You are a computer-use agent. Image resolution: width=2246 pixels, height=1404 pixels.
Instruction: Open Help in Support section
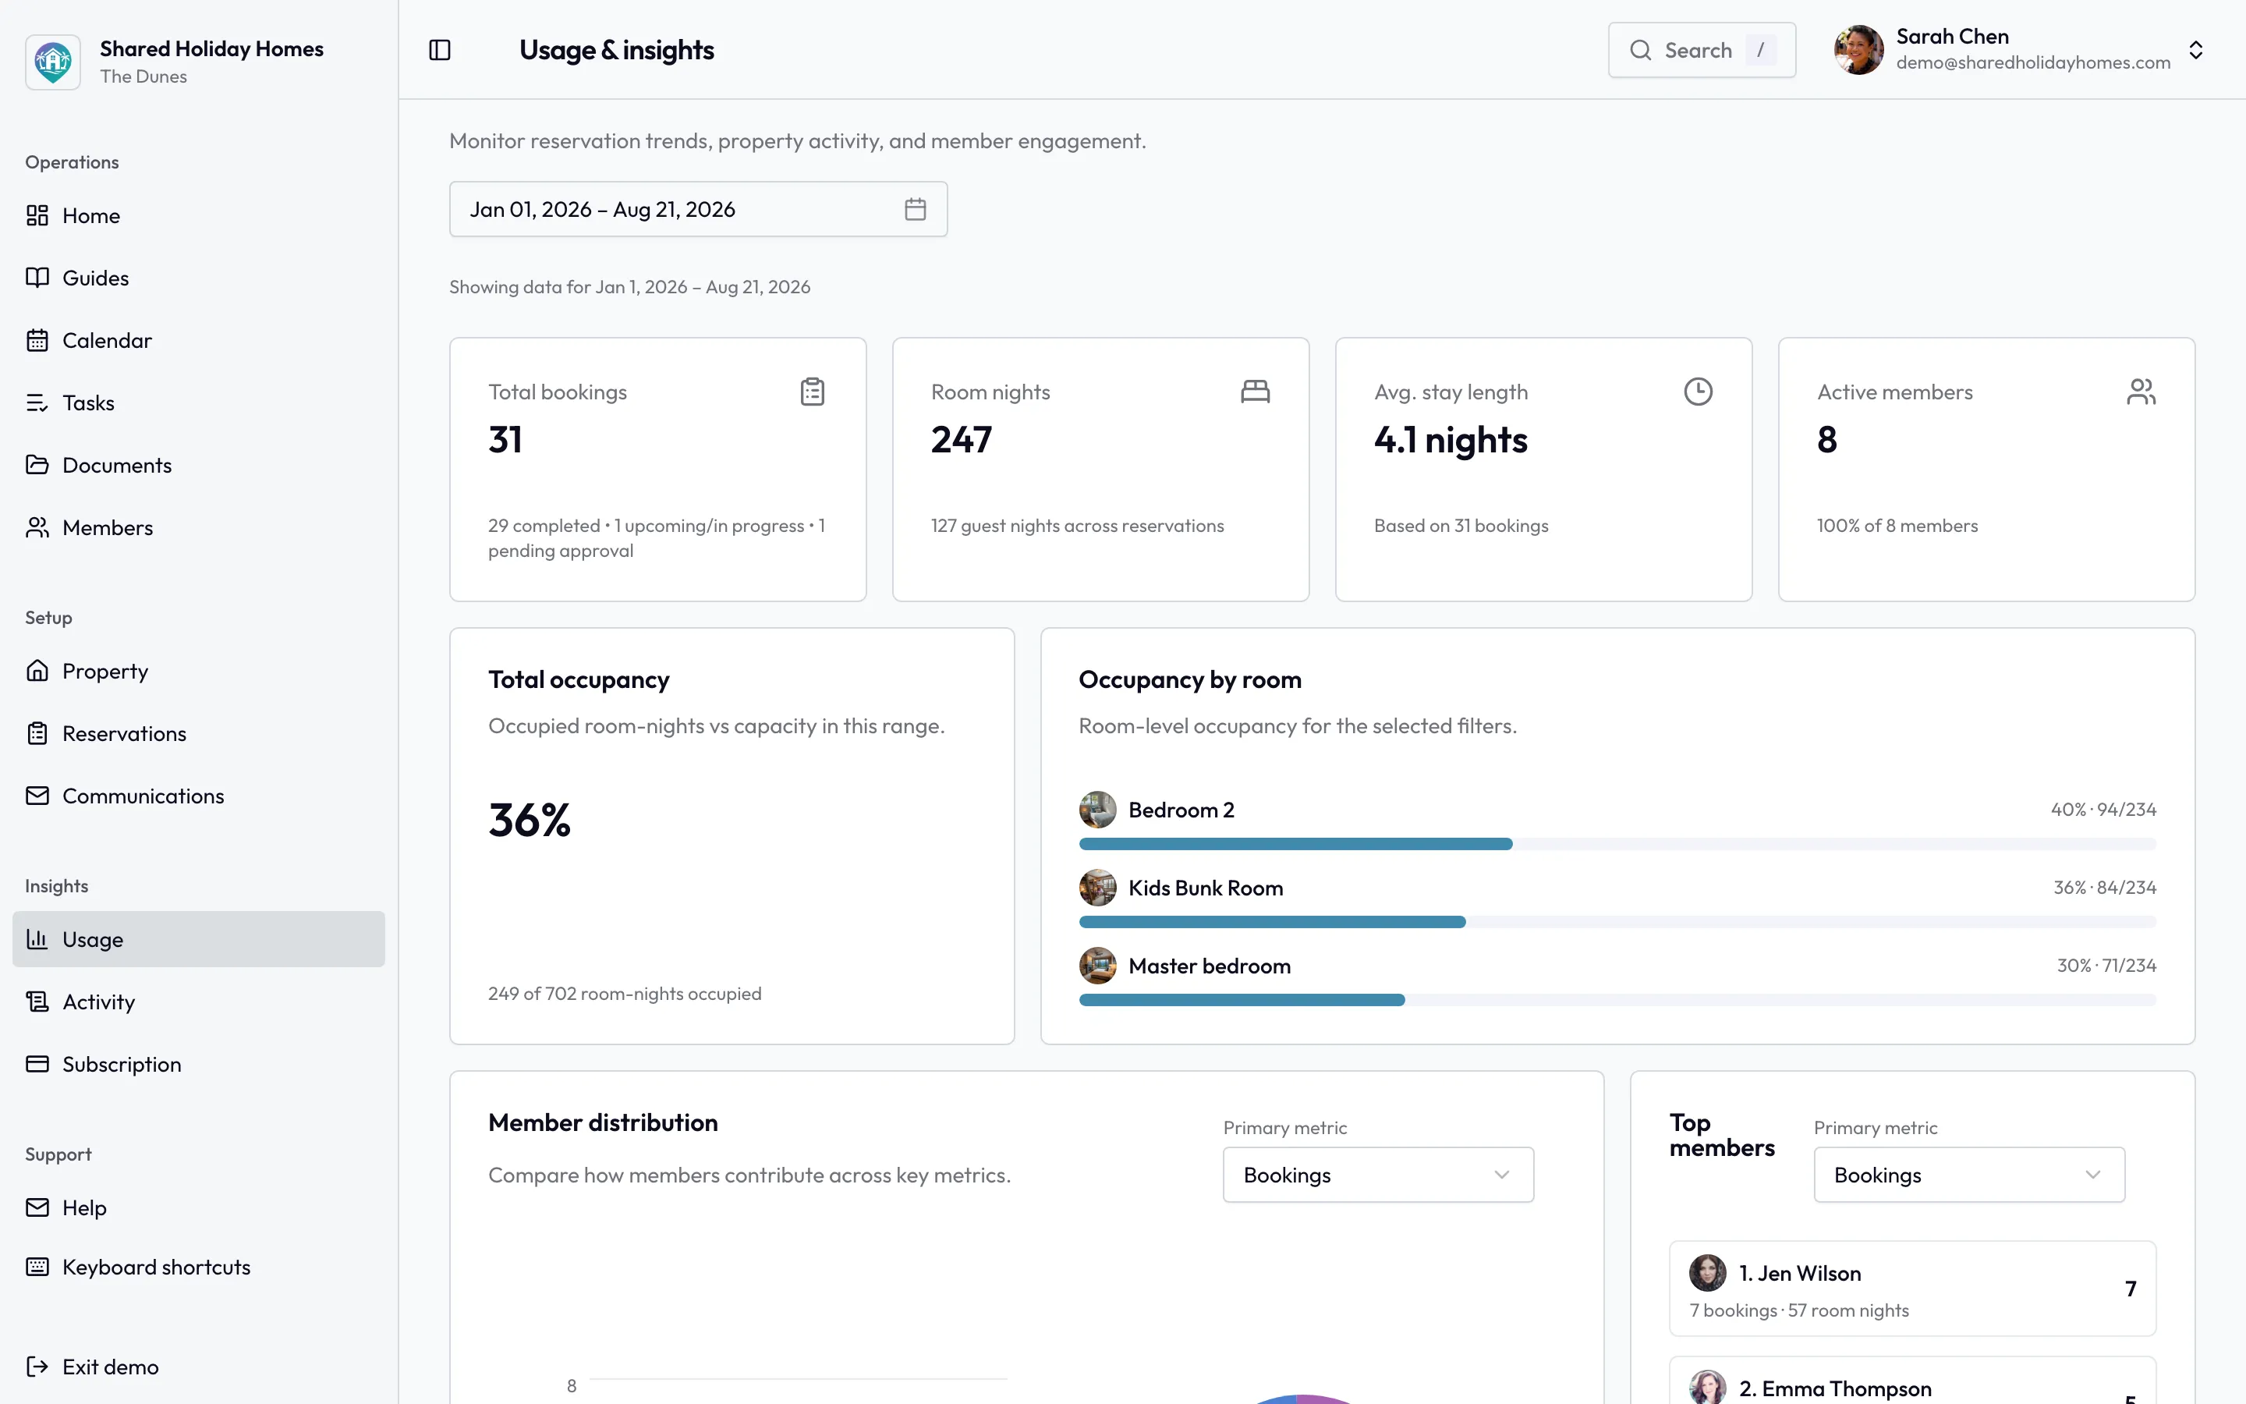pos(199,1207)
